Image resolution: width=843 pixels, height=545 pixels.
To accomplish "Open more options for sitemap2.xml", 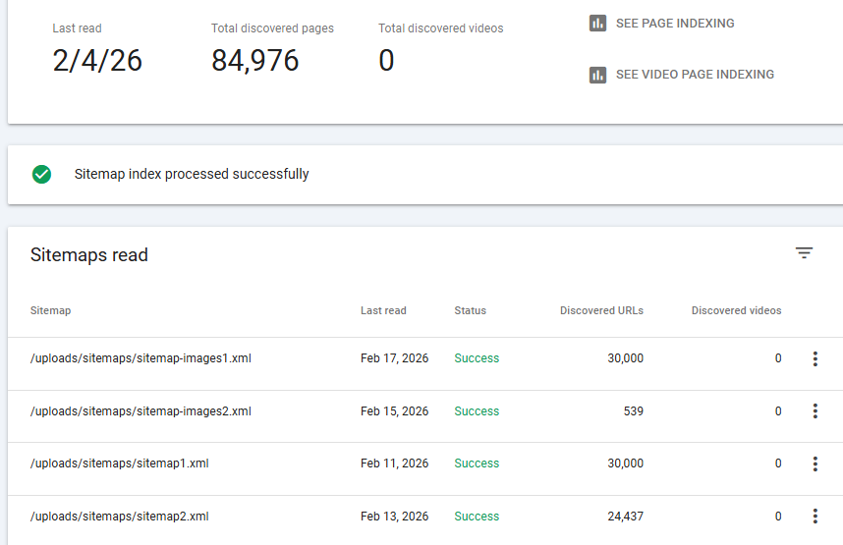I will tap(815, 517).
